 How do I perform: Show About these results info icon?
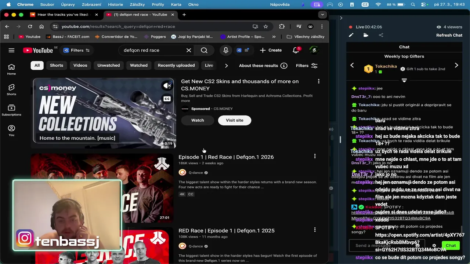pyautogui.click(x=284, y=66)
